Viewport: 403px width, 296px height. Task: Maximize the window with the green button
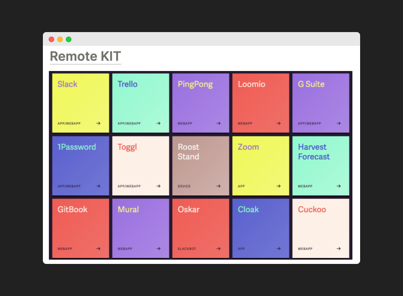point(69,39)
